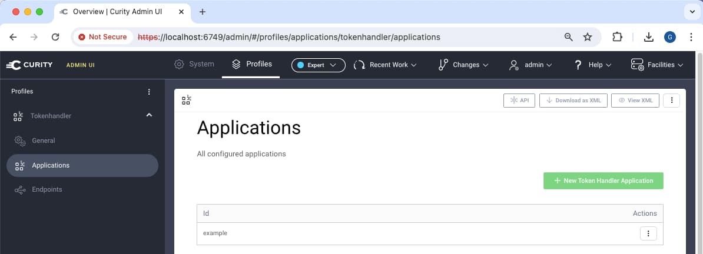Reload the browser page

coord(55,37)
